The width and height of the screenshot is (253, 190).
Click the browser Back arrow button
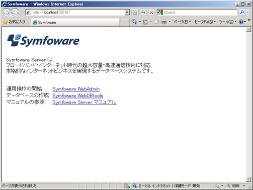(x=6, y=13)
